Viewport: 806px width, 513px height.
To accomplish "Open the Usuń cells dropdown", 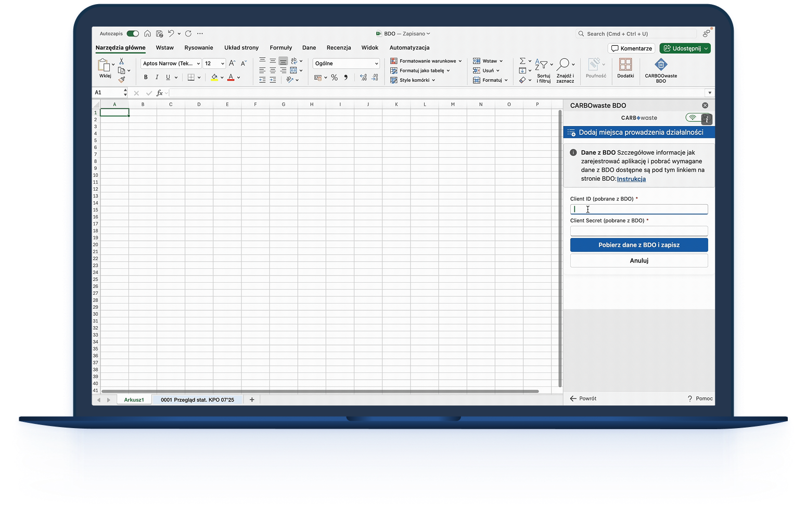I will [486, 70].
